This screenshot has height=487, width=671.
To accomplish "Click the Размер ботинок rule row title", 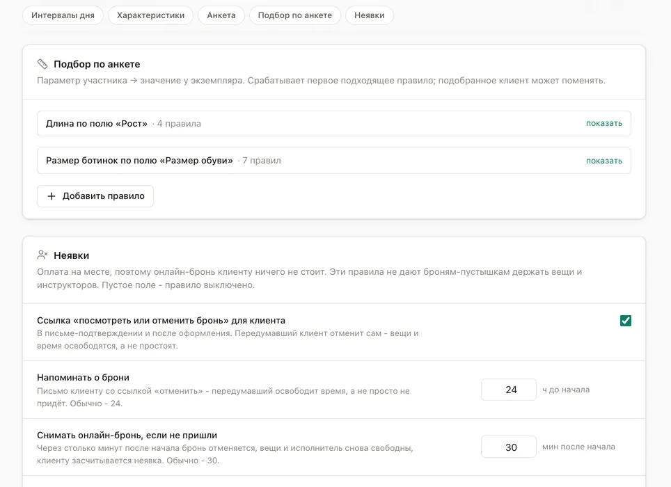I will pos(139,161).
